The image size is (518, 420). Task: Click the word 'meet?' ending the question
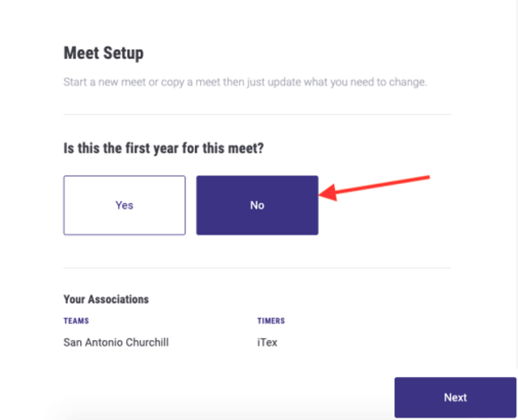click(246, 148)
